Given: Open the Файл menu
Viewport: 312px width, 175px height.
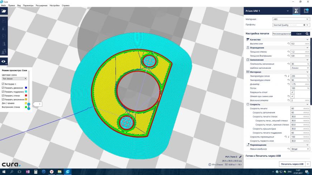Looking at the screenshot, I should click(3, 6).
